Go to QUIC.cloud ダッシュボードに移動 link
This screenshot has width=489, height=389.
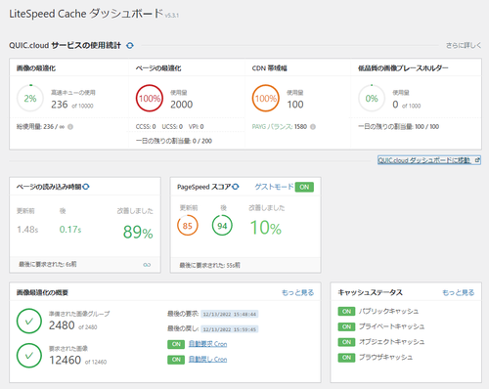pyautogui.click(x=429, y=160)
